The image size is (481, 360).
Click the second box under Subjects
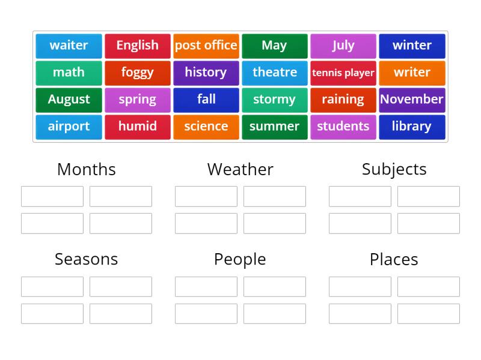tap(428, 196)
